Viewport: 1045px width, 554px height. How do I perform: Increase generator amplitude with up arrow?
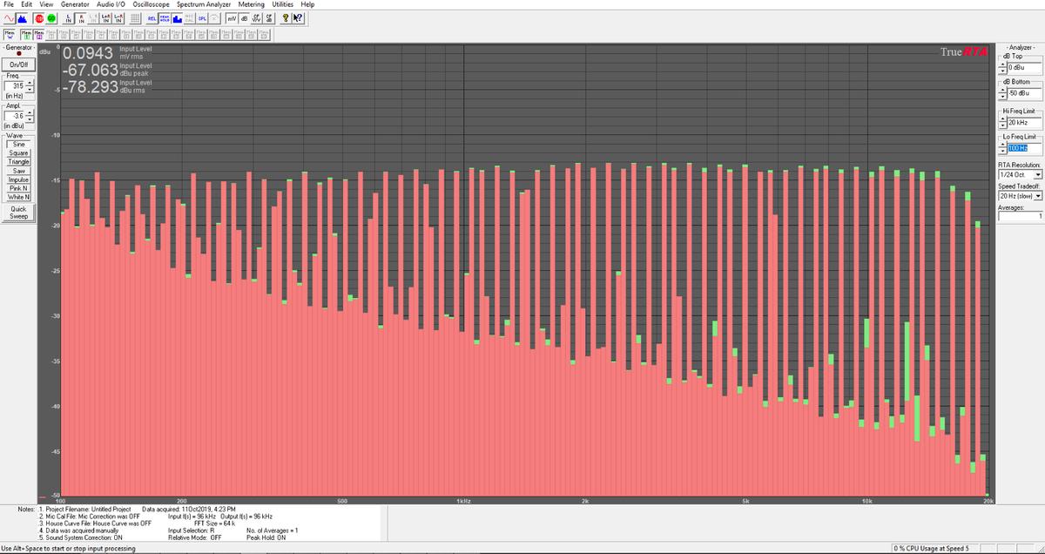[30, 112]
